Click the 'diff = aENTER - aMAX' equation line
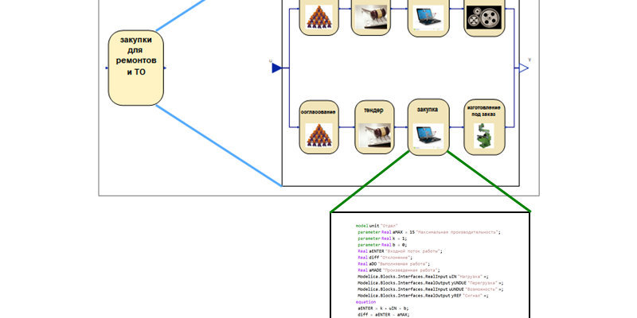The height and width of the screenshot is (318, 637). tap(384, 315)
